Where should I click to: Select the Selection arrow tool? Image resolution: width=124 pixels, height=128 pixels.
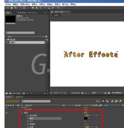tap(8, 8)
